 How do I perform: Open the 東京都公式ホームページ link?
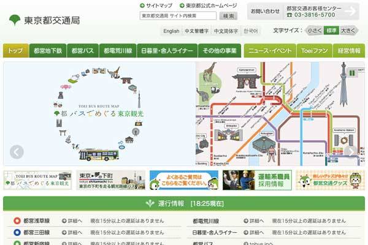point(212,6)
